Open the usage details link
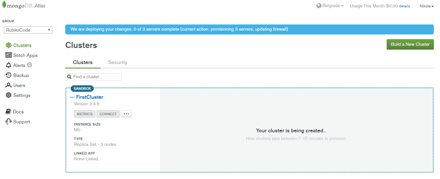 coord(404,6)
